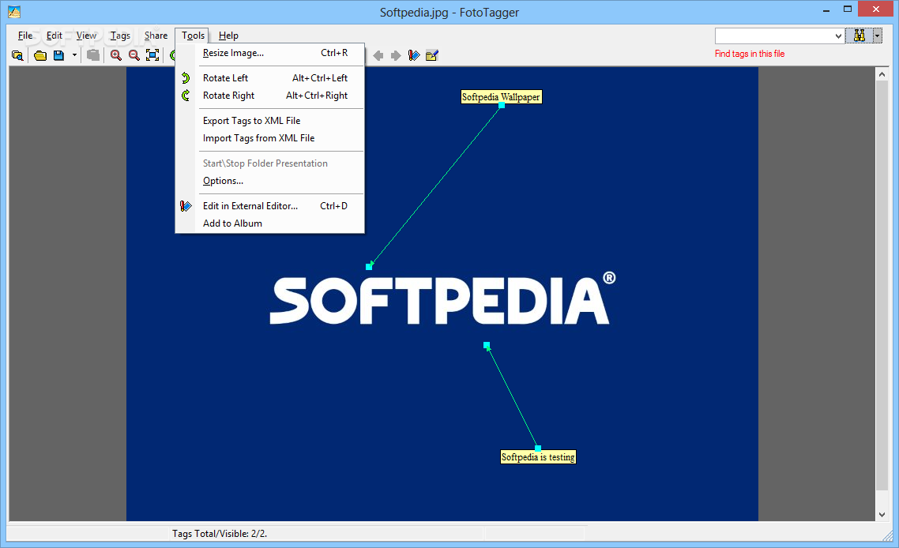Close the FotoTagger window
The height and width of the screenshot is (548, 899).
(876, 9)
